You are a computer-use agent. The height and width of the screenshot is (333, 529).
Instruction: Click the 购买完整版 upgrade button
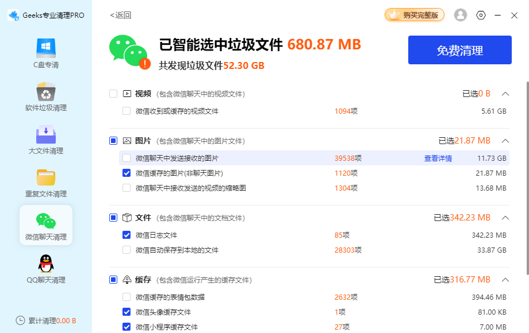pyautogui.click(x=415, y=15)
